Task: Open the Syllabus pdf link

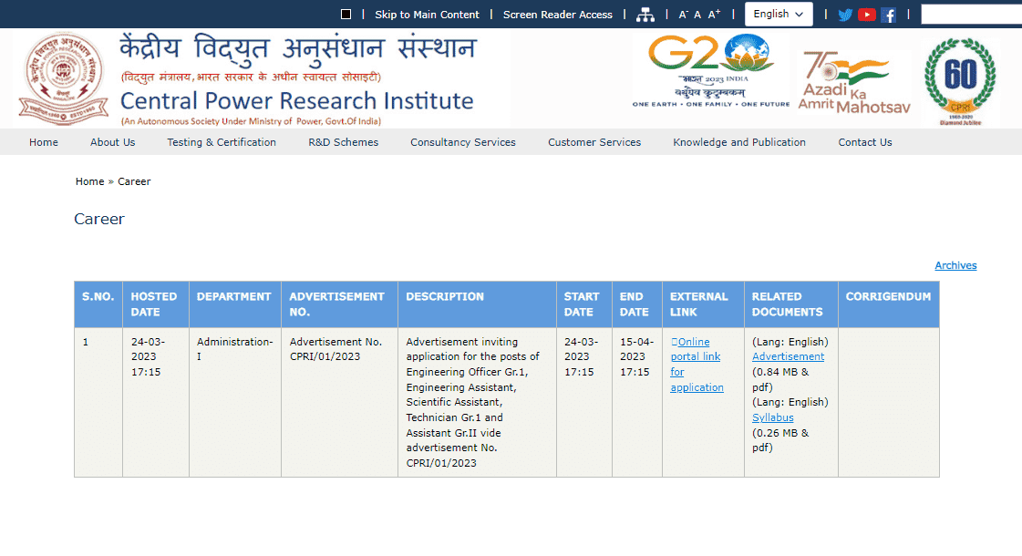Action: (772, 417)
